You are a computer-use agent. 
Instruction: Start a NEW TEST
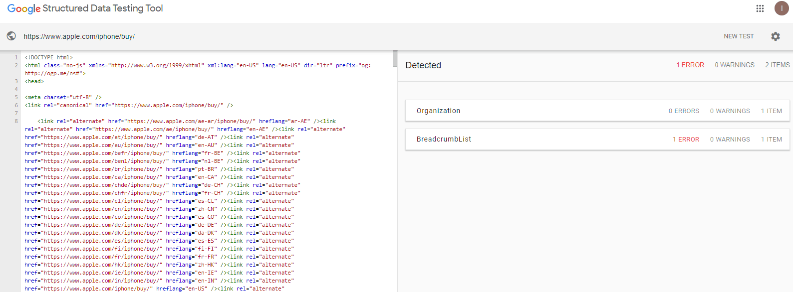(x=738, y=36)
